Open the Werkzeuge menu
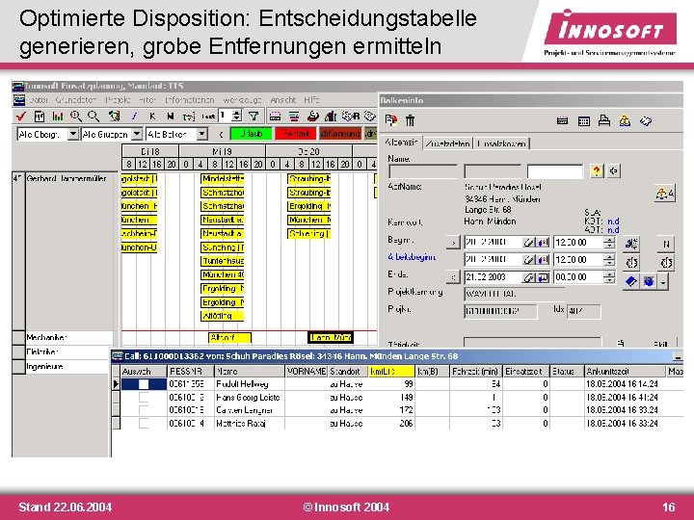694x520 pixels. pos(242,100)
